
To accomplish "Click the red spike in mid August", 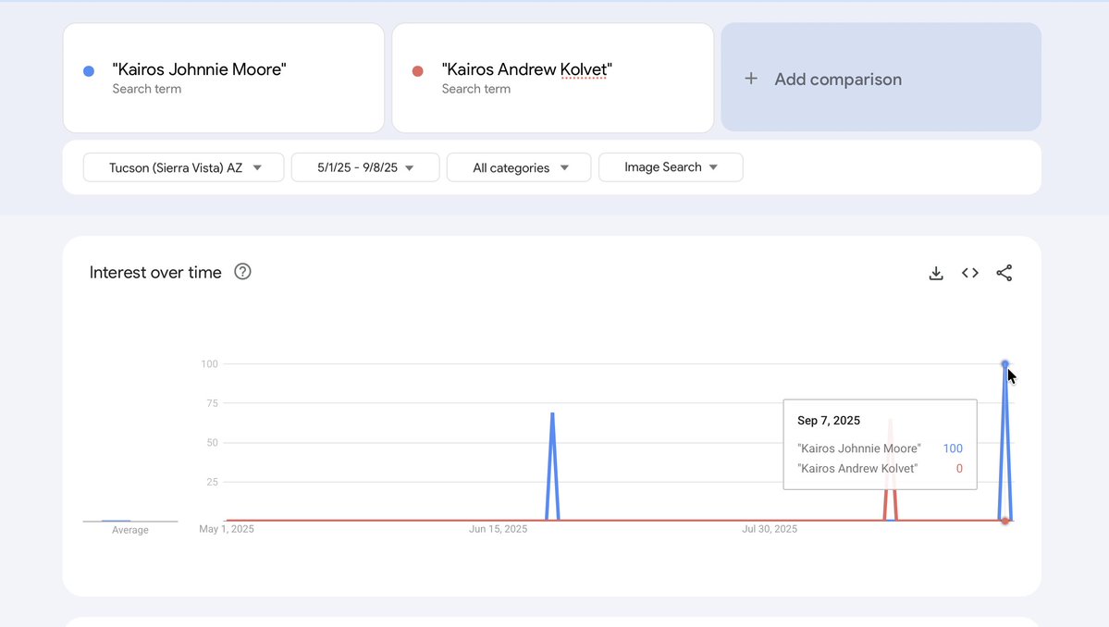I will (891, 424).
